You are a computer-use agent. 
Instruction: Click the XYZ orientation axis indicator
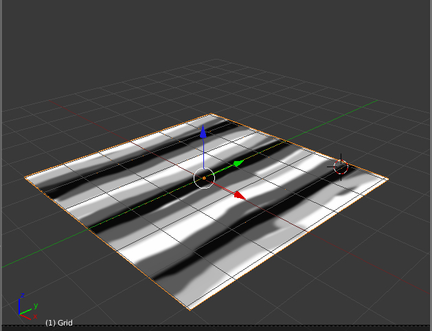(28, 307)
